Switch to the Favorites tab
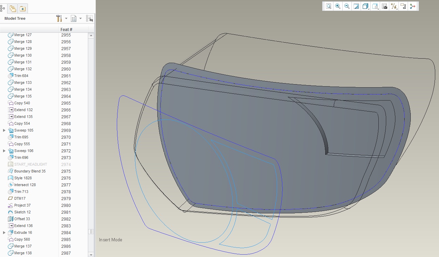This screenshot has width=439, height=257. coord(22,9)
